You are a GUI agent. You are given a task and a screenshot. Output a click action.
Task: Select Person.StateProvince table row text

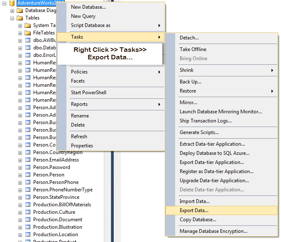coord(56,197)
